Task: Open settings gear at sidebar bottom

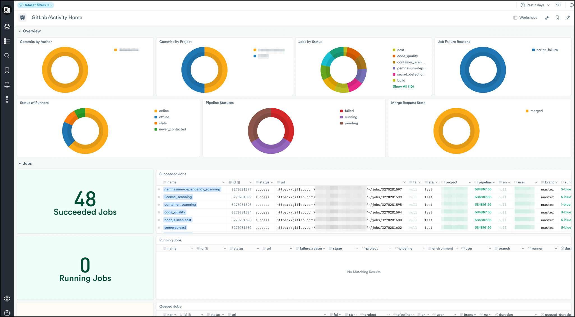Action: [7, 299]
